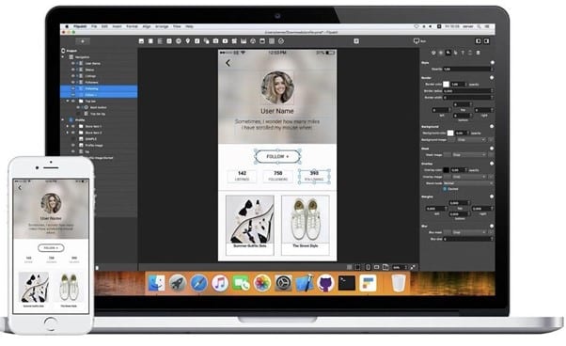Open the Help menu
This screenshot has width=566, height=346.
189,26
